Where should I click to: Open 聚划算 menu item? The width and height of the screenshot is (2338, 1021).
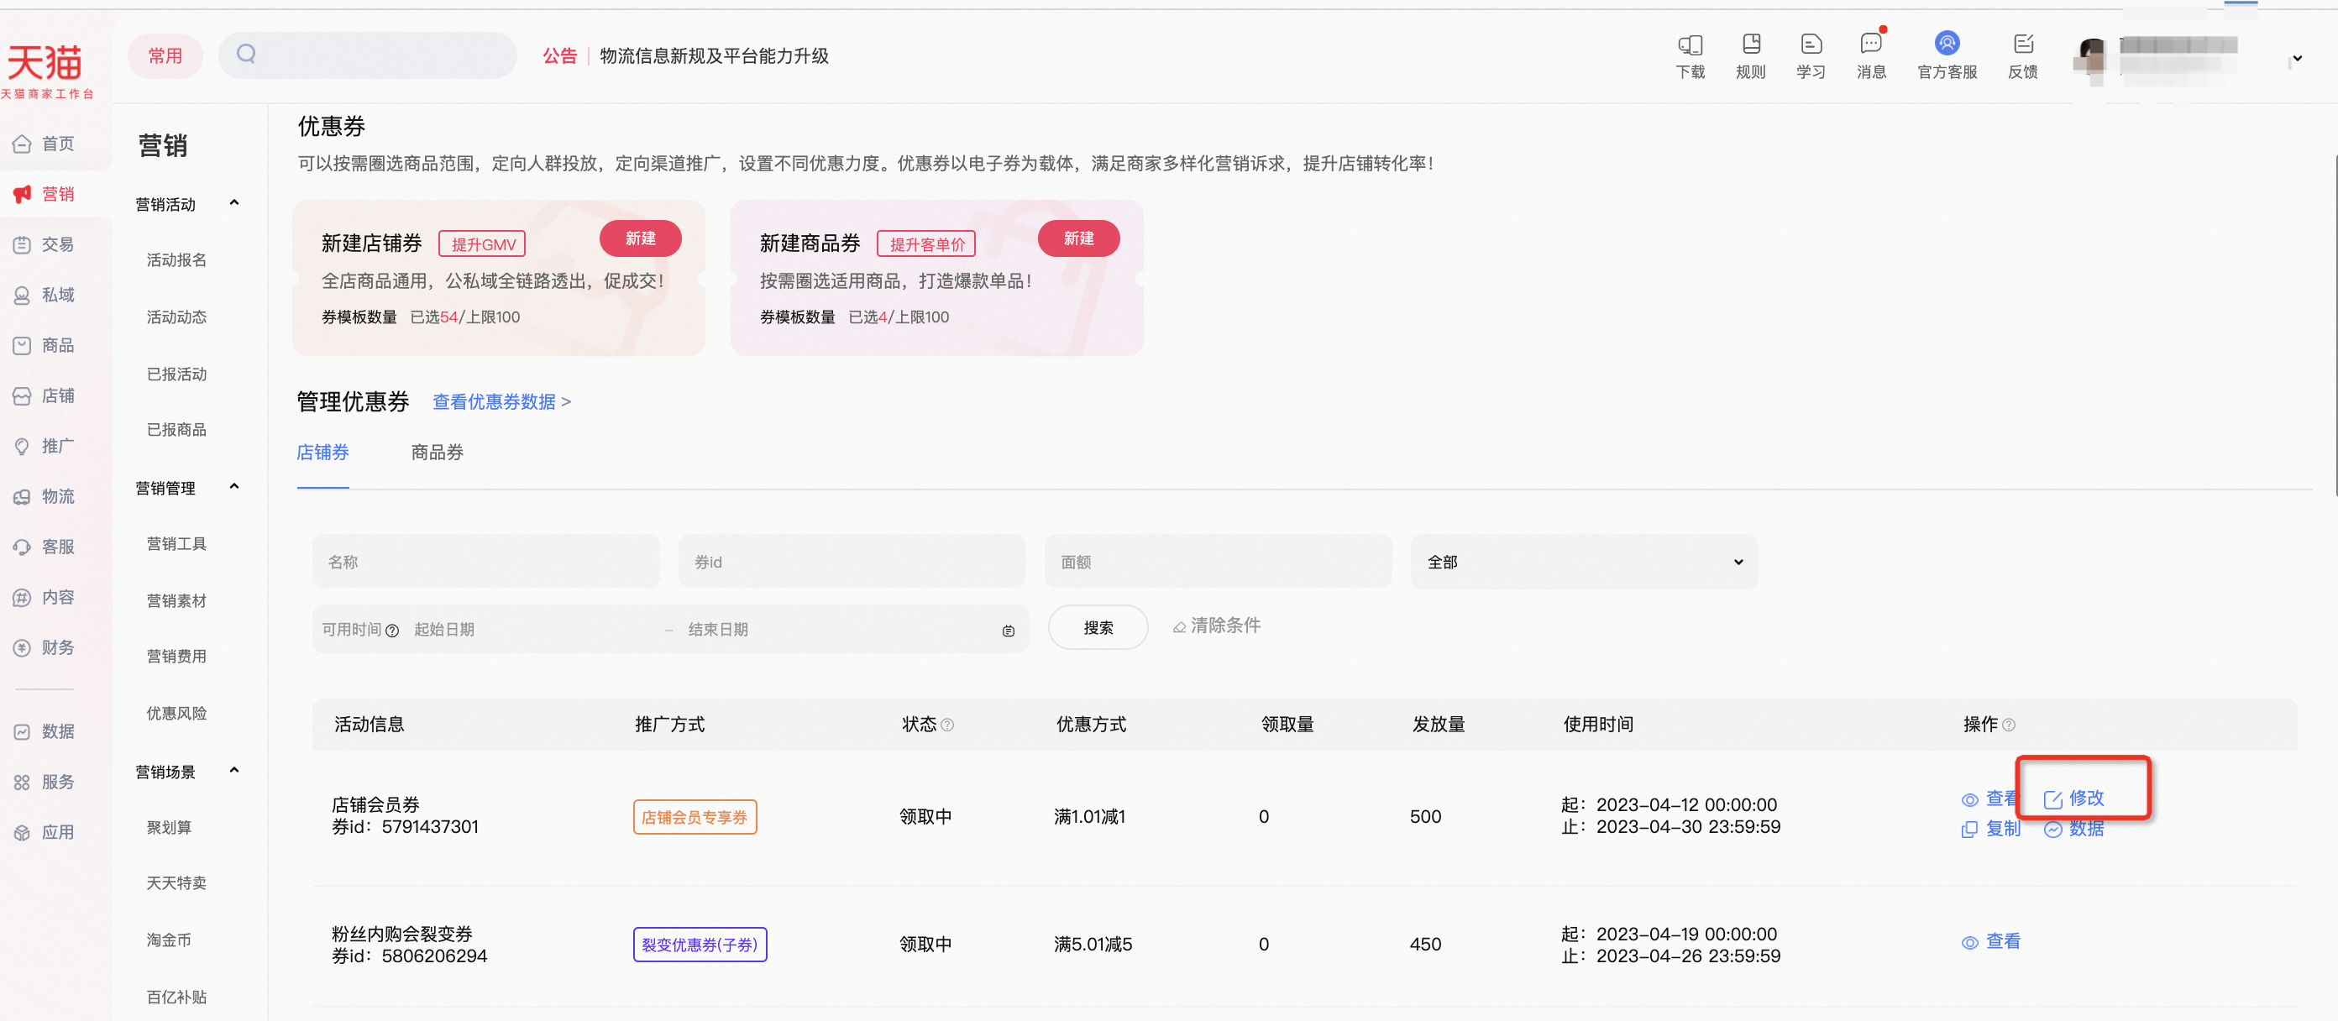tap(169, 828)
